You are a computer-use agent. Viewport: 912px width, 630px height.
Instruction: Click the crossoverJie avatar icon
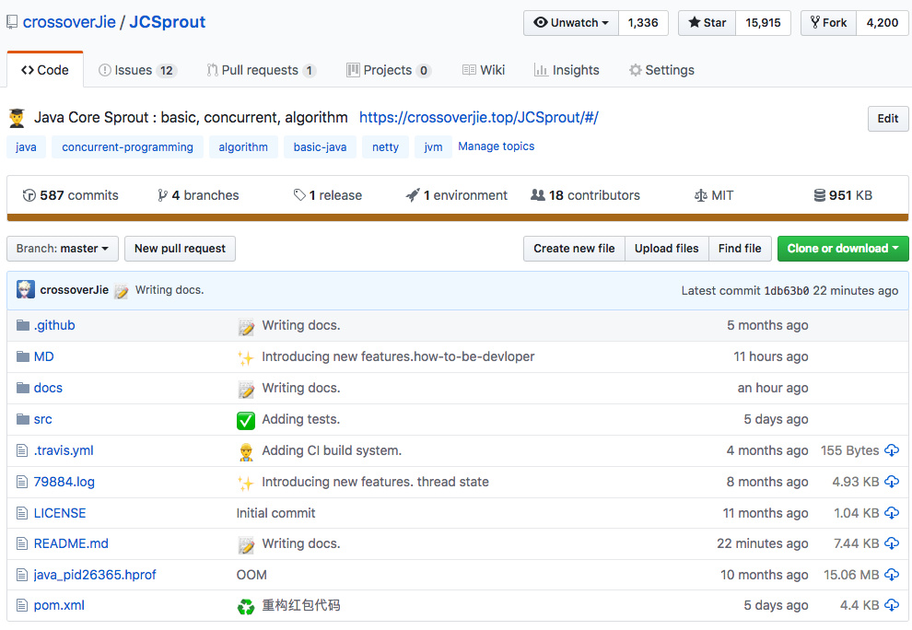tap(26, 290)
